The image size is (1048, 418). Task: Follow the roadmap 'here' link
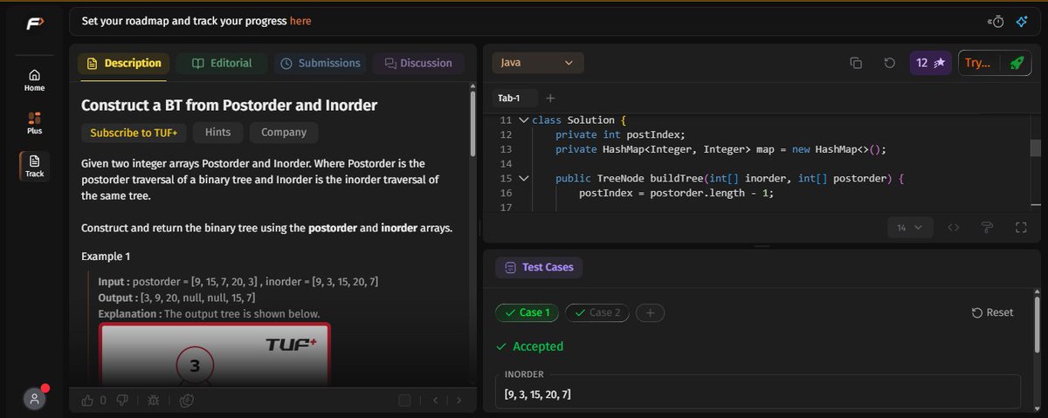pos(300,21)
